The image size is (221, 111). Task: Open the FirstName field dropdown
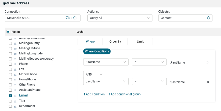(x=106, y=62)
